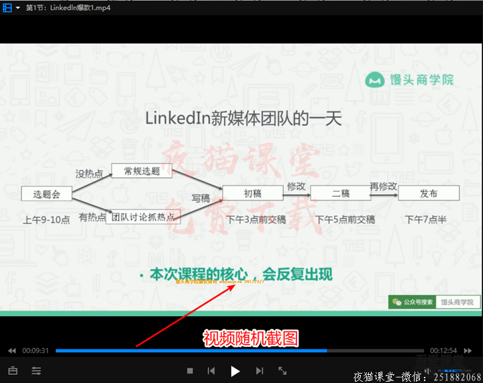Seek on the blue playback progress bar
This screenshot has height=383, width=483.
(239, 351)
